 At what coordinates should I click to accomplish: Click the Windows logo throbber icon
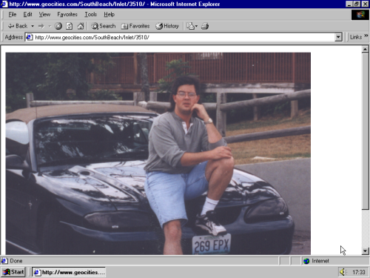360,15
